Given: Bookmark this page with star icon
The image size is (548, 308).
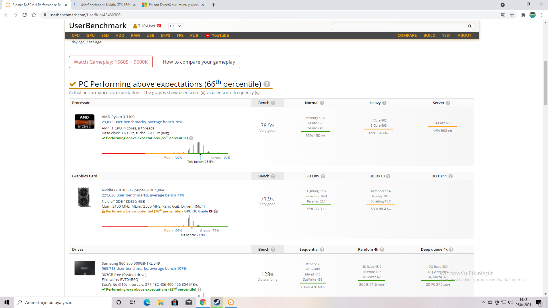Looking at the screenshot, I should pyautogui.click(x=512, y=15).
